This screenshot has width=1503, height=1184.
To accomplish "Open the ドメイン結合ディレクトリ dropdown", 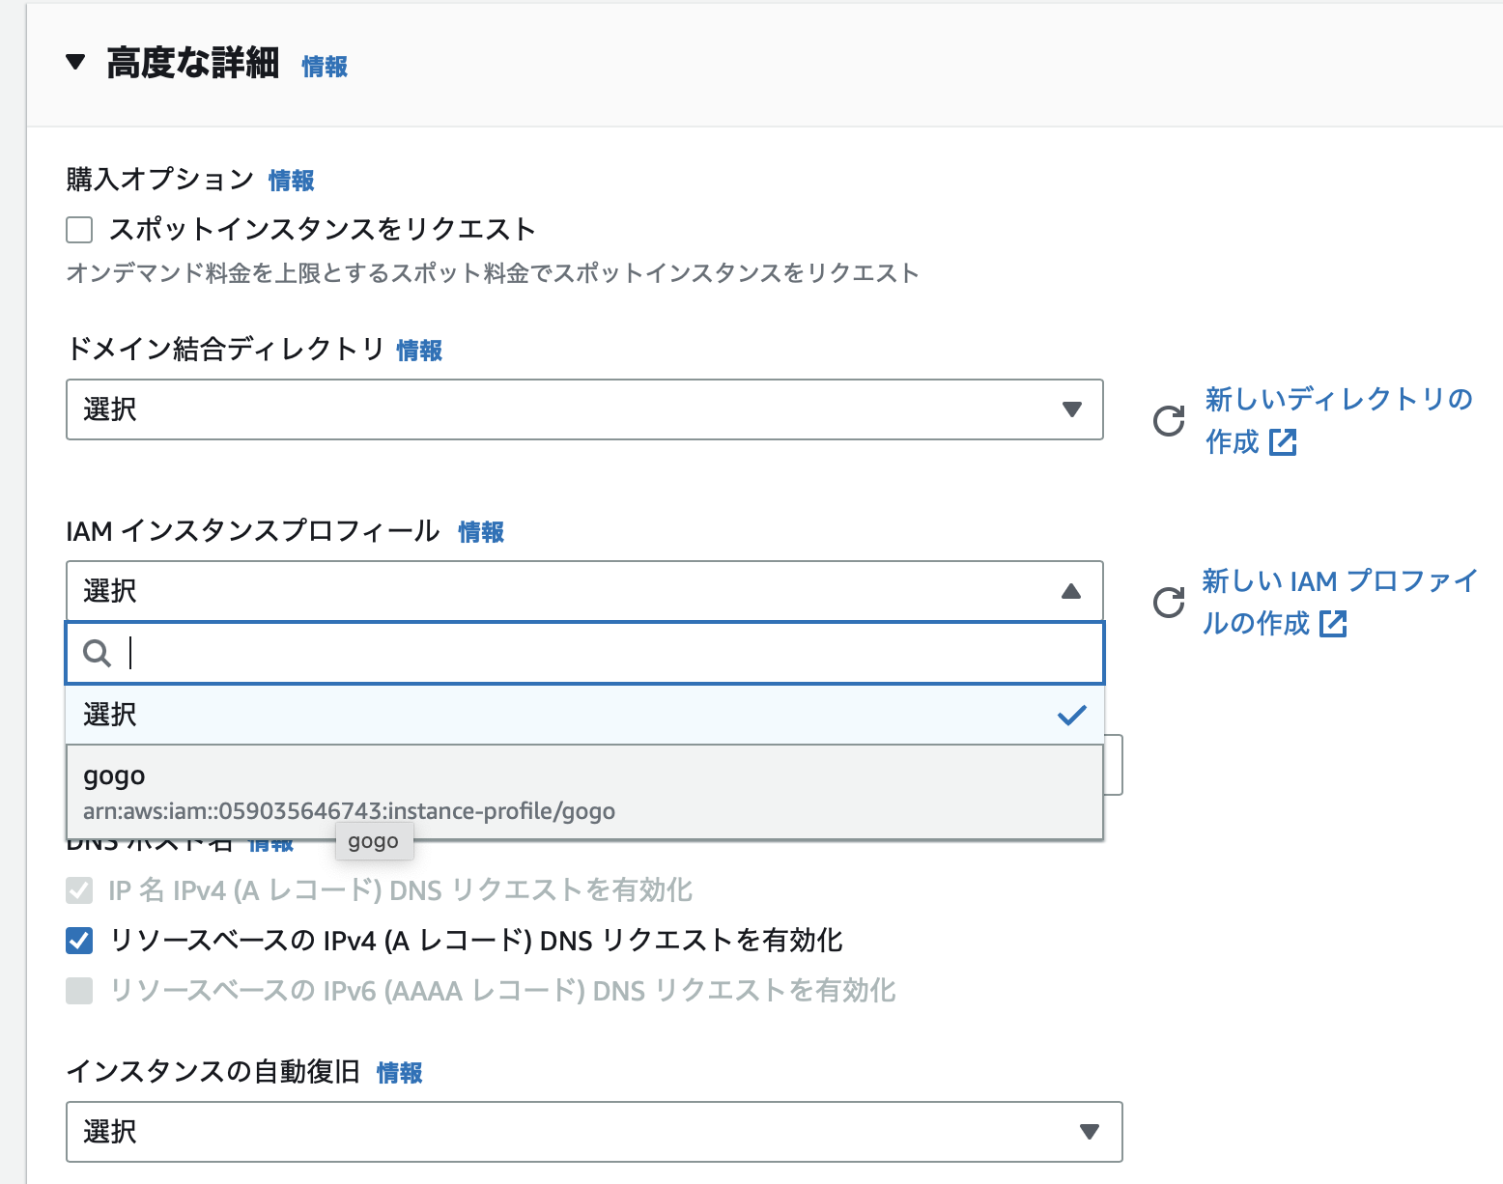I will [583, 409].
